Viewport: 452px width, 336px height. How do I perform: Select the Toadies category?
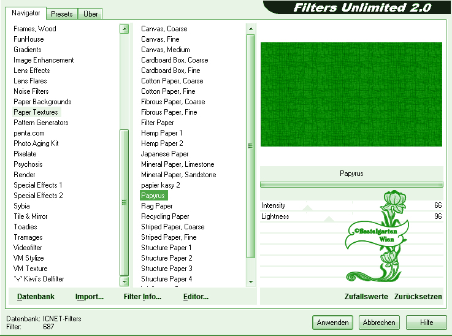point(25,227)
